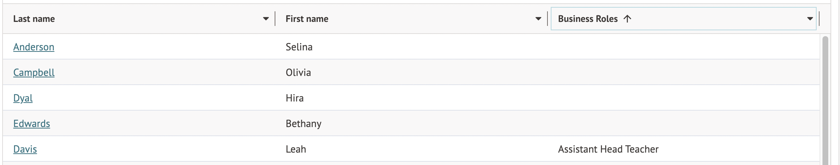Follow the Campbell last name link

click(34, 73)
